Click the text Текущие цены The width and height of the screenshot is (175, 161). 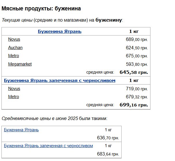[17, 20]
